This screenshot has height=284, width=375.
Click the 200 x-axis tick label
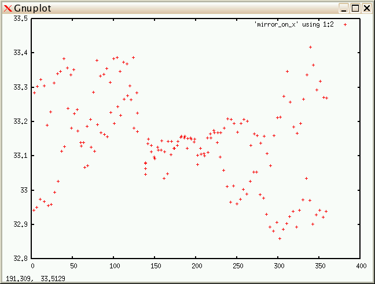pos(197,265)
